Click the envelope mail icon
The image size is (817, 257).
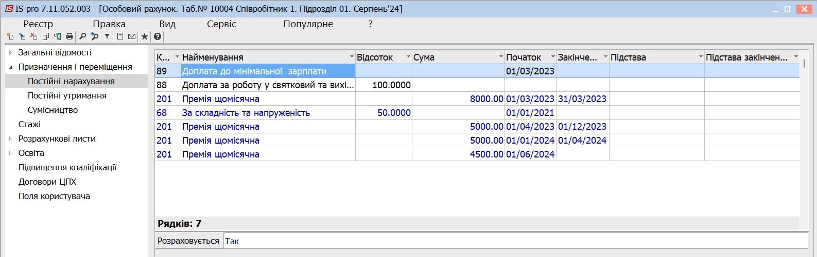pyautogui.click(x=132, y=36)
